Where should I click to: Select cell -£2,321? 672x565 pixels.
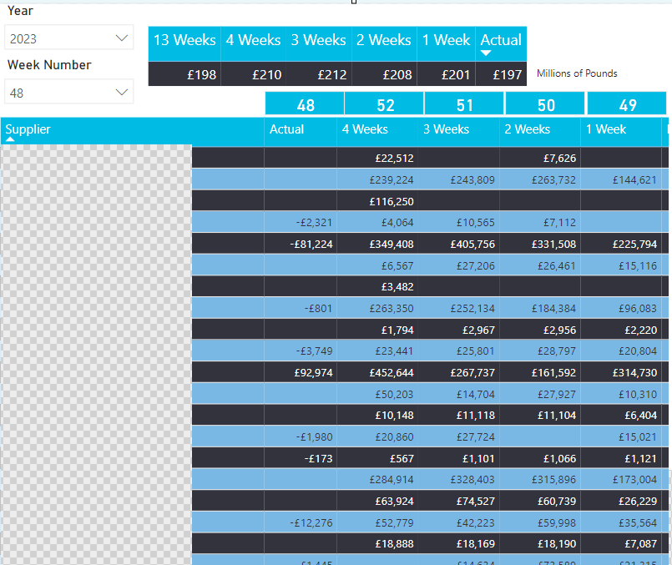coord(314,222)
